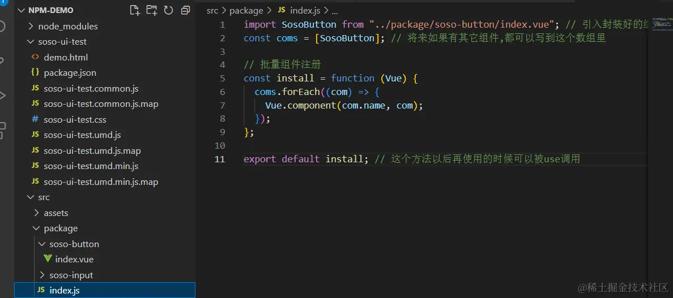
Task: Click the comment on line 4
Action: (x=282, y=65)
